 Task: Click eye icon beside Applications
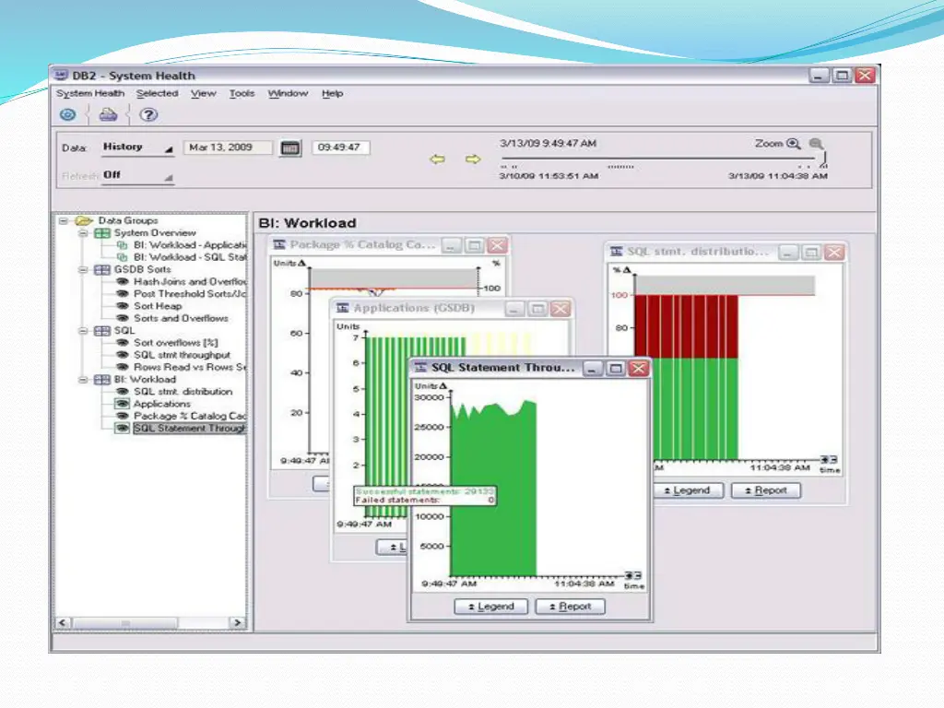[x=123, y=404]
